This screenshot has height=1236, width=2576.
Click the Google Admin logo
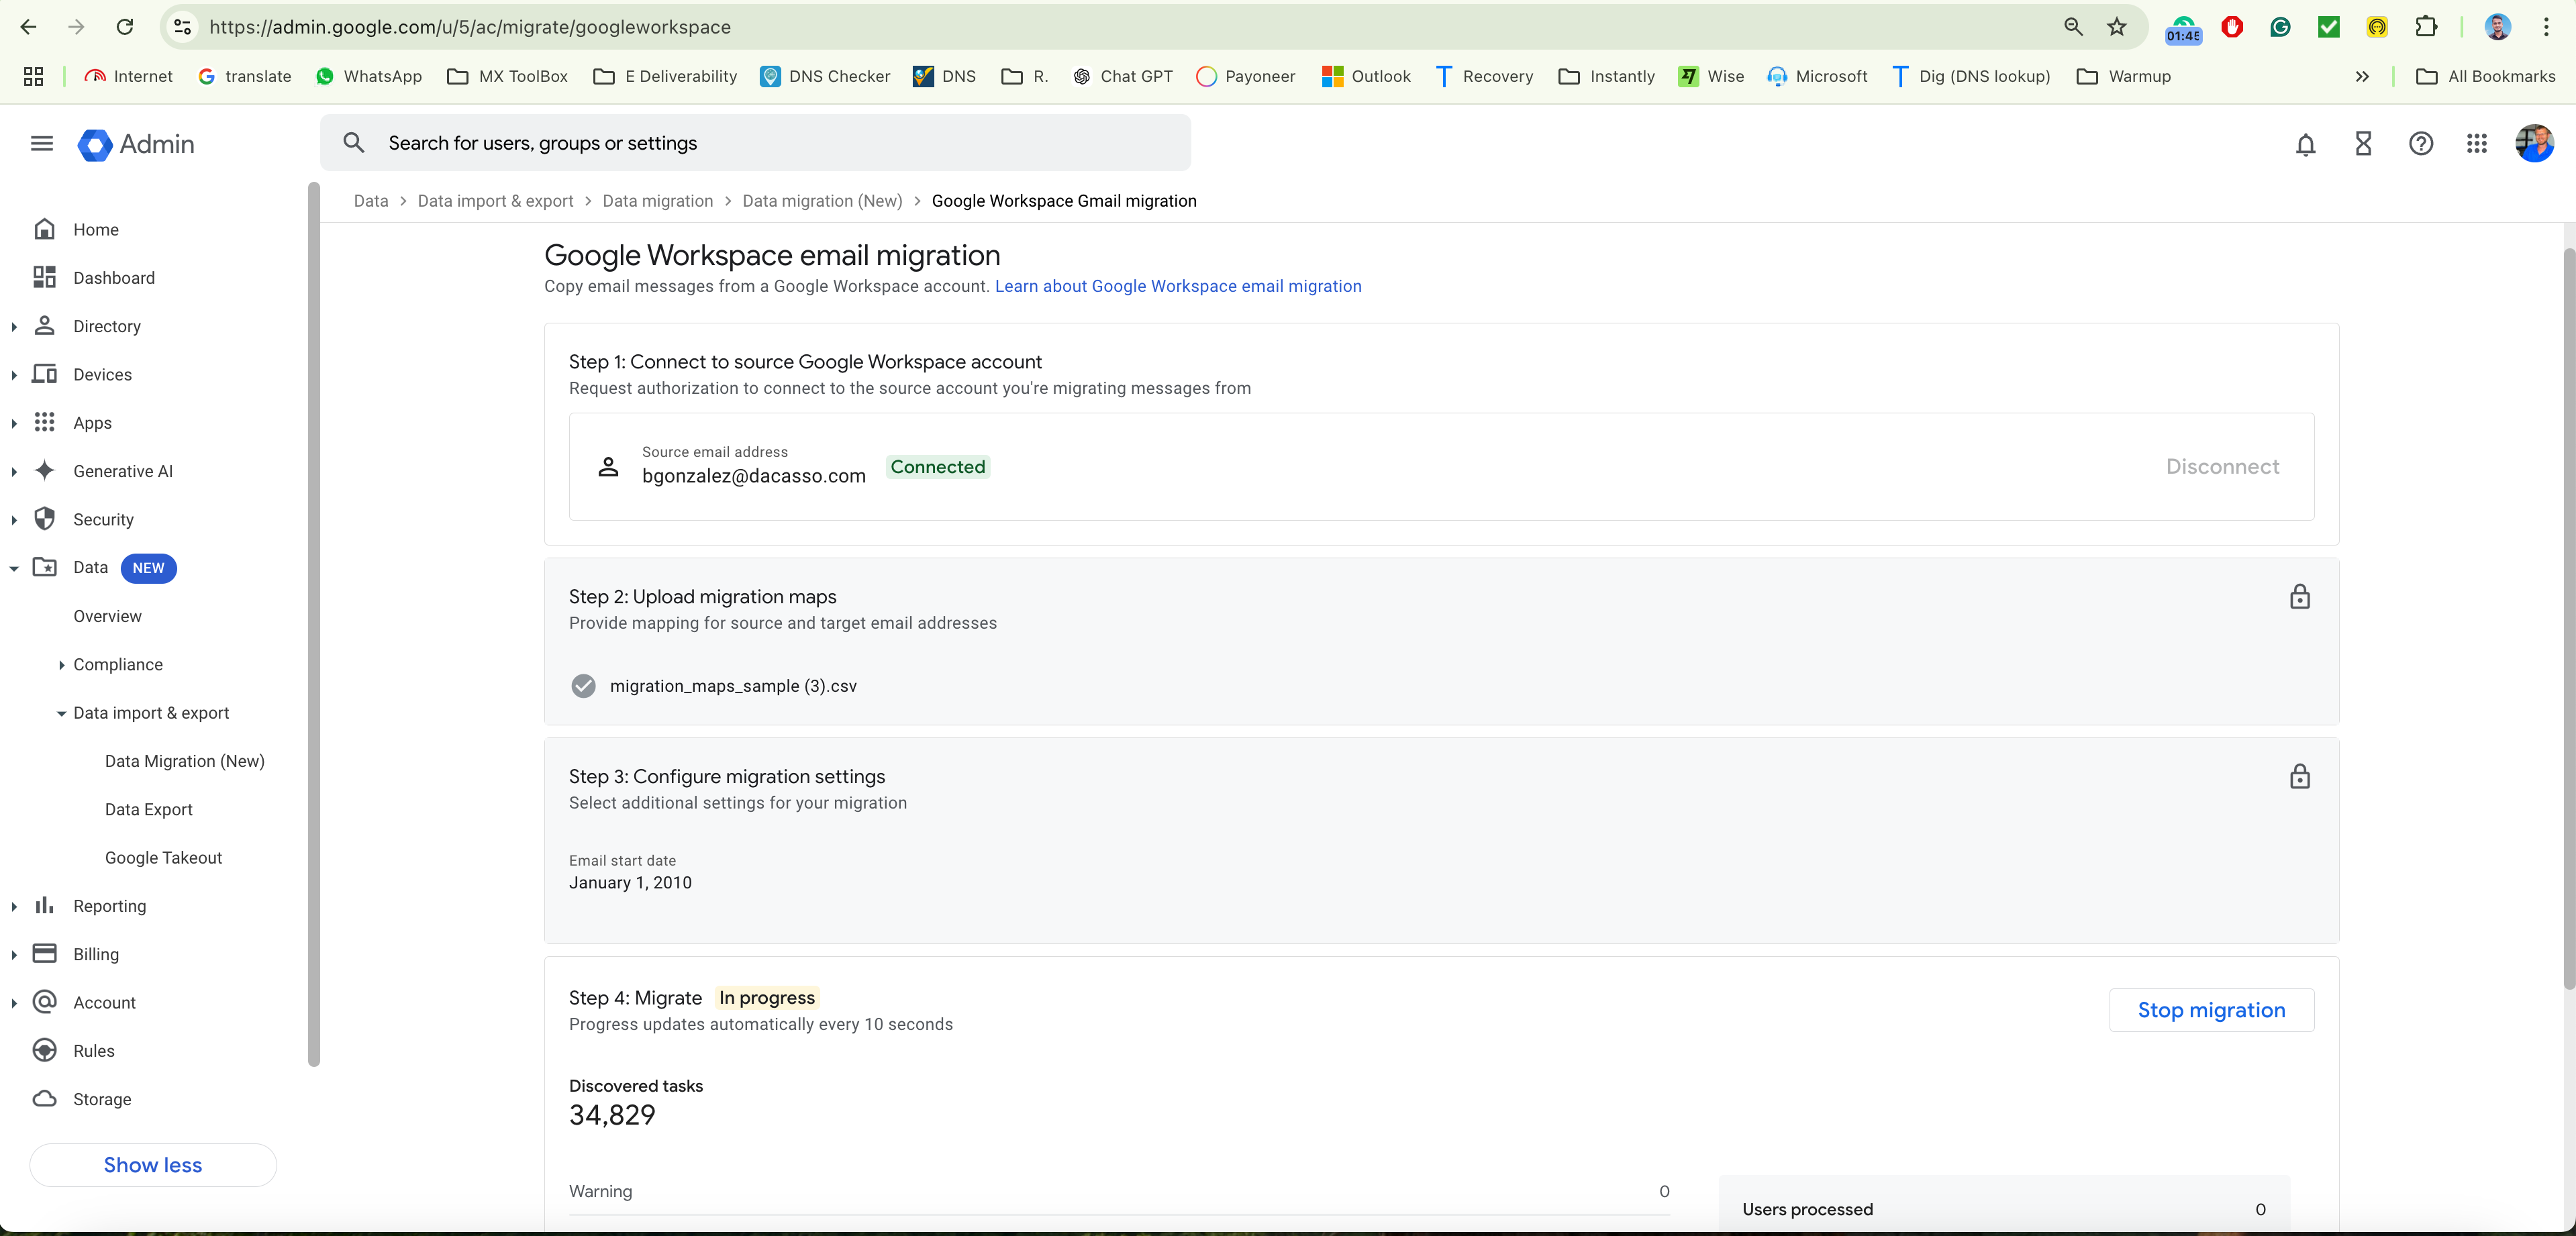click(136, 144)
